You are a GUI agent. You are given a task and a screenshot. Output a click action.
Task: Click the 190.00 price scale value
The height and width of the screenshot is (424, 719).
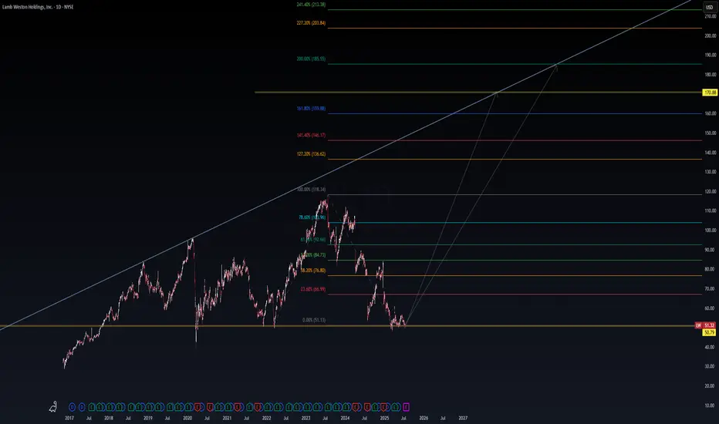click(x=711, y=55)
